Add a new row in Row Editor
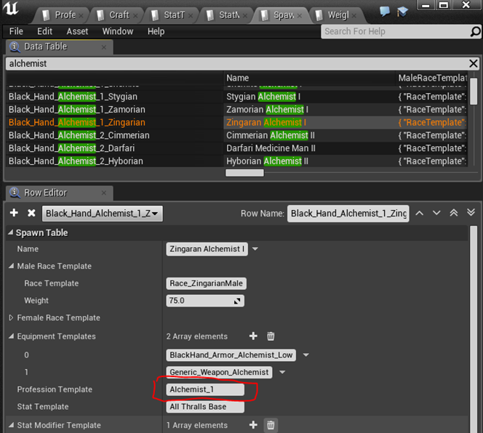The width and height of the screenshot is (483, 433). click(14, 213)
